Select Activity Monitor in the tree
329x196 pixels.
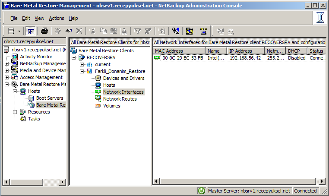(36, 57)
